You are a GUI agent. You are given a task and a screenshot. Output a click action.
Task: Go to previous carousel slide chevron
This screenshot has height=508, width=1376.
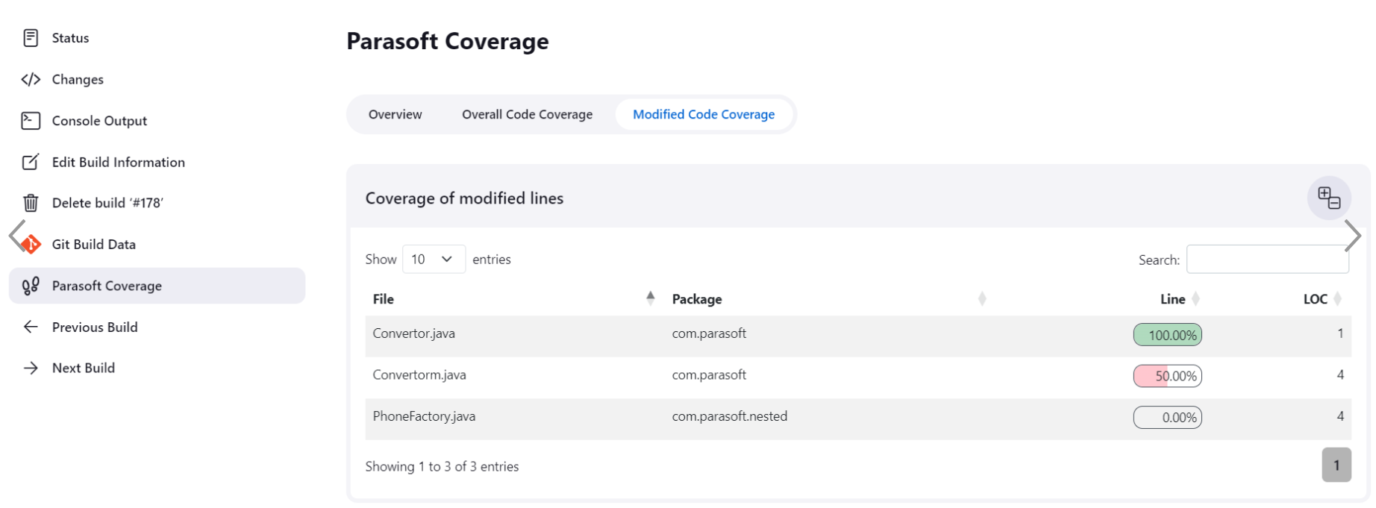click(x=17, y=236)
